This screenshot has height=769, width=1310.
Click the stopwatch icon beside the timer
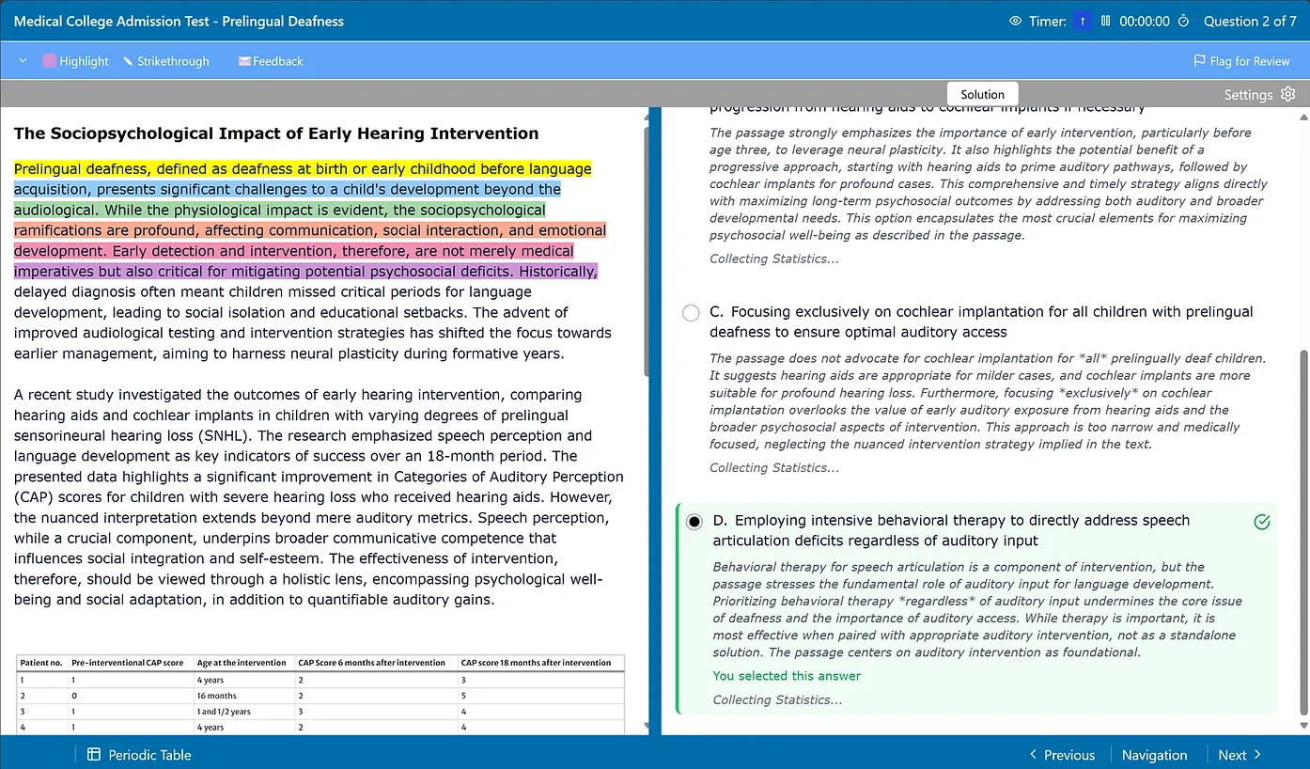coord(1183,21)
